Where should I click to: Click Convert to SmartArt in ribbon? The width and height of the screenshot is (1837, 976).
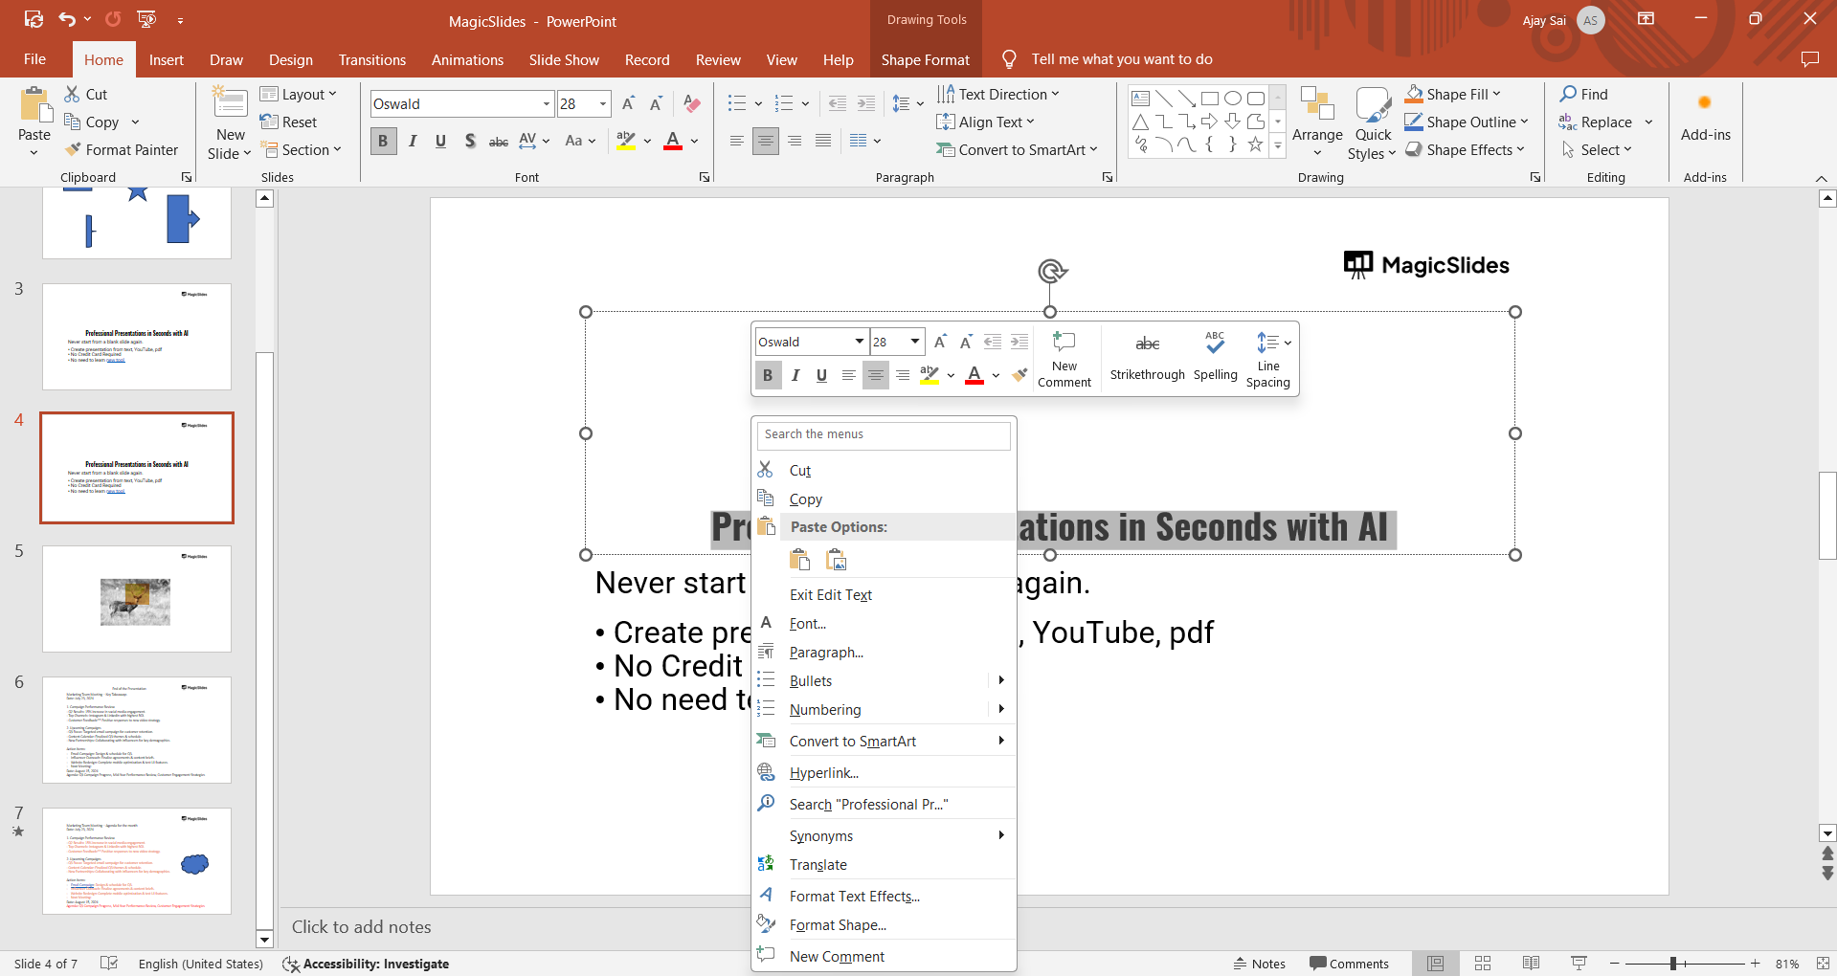click(x=1017, y=150)
